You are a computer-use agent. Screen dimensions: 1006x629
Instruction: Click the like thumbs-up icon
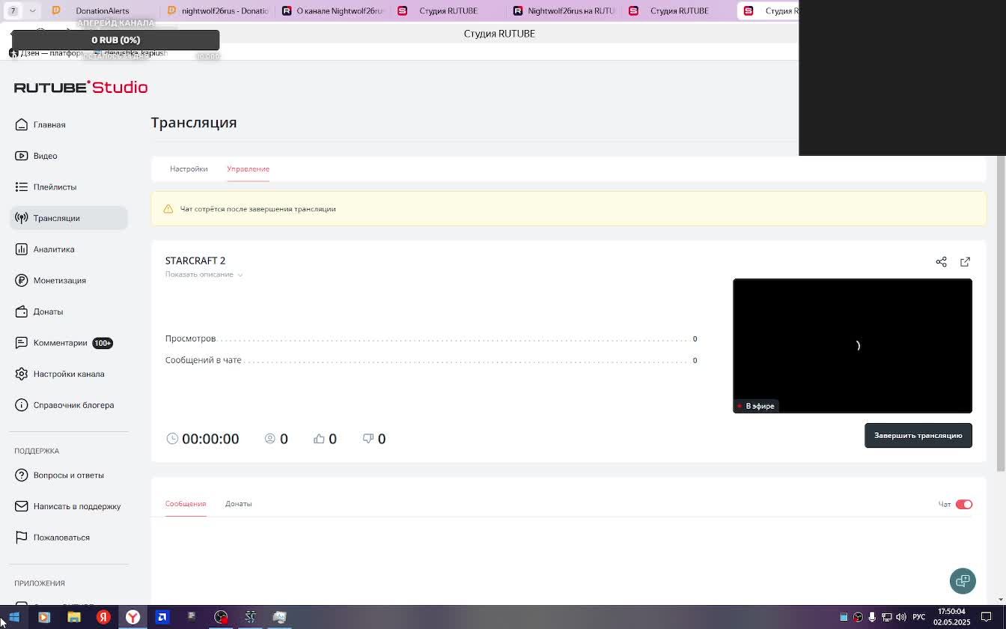click(320, 439)
